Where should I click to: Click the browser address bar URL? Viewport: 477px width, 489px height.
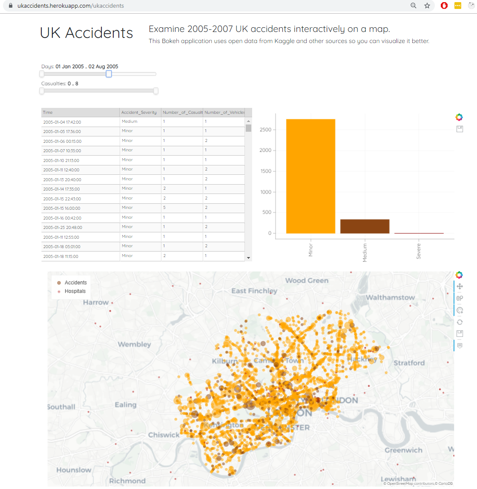(x=71, y=6)
